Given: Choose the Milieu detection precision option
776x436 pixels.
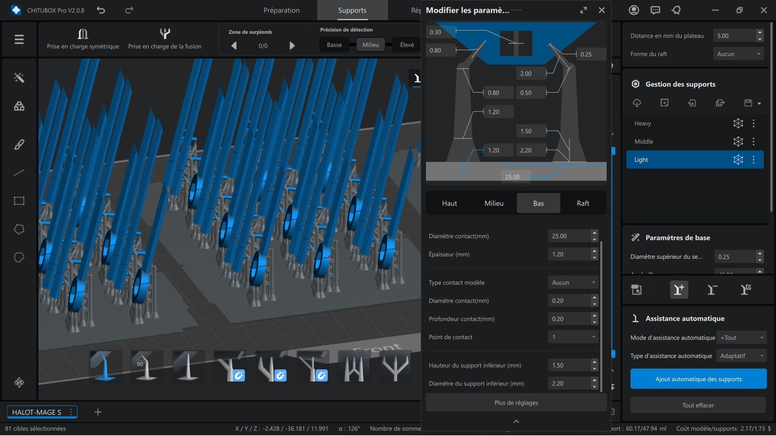Looking at the screenshot, I should click(x=370, y=45).
